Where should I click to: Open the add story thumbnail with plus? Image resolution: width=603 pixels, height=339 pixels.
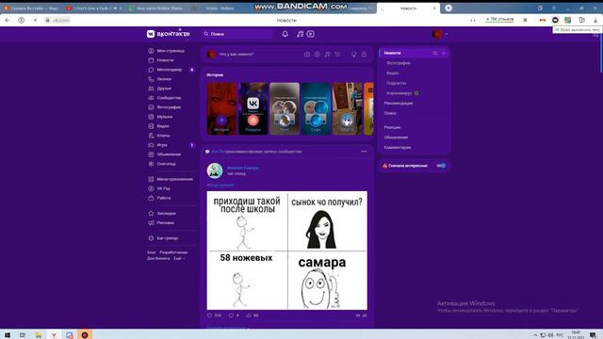click(x=222, y=109)
